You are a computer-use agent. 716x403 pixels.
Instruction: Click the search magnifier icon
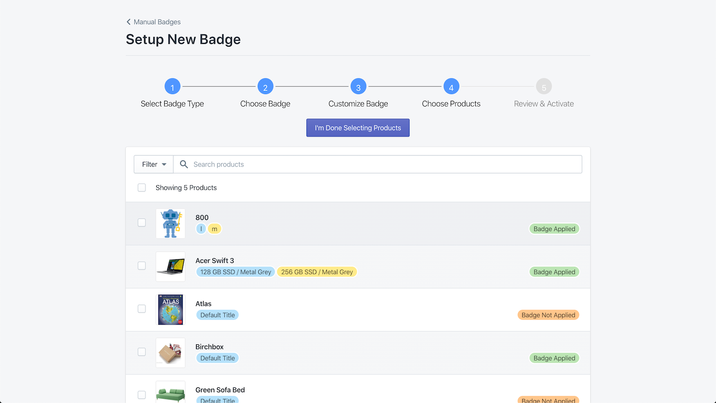[x=183, y=164]
